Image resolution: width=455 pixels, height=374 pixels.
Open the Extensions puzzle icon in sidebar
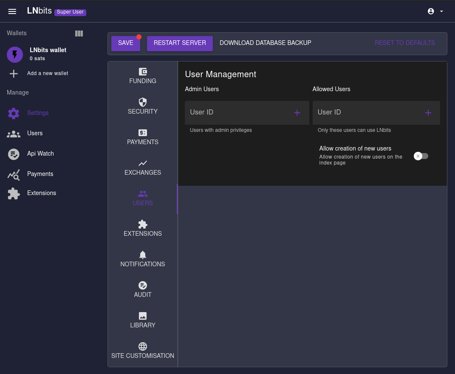(x=14, y=193)
